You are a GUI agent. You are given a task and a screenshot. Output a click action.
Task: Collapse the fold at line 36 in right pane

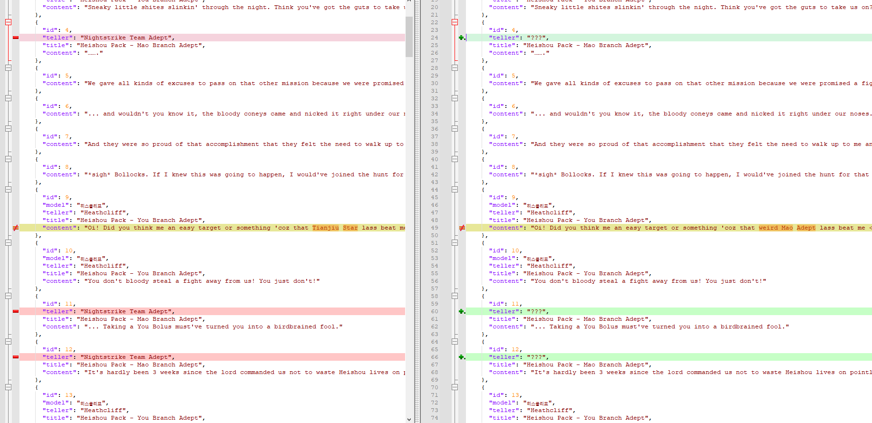click(455, 129)
